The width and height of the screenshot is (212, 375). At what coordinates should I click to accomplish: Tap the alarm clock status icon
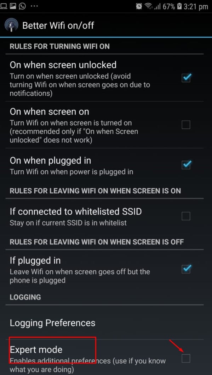coord(139,6)
